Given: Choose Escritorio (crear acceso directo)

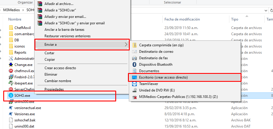Looking at the screenshot, I should (x=163, y=77).
